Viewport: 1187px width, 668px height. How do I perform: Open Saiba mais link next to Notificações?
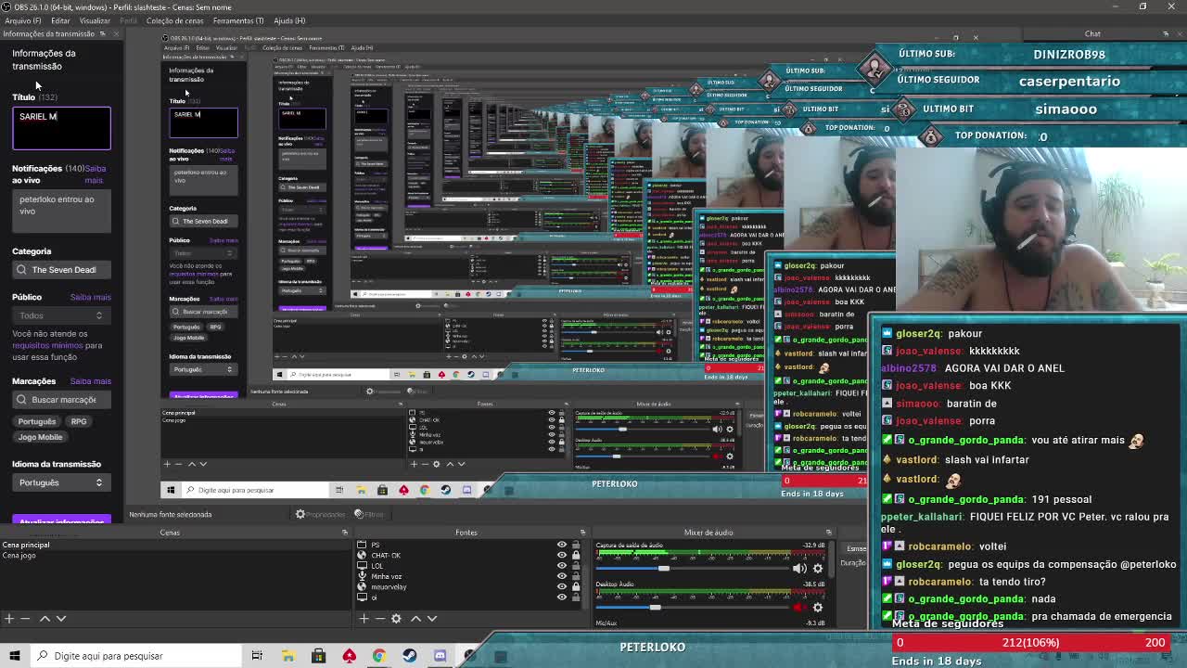tap(96, 173)
